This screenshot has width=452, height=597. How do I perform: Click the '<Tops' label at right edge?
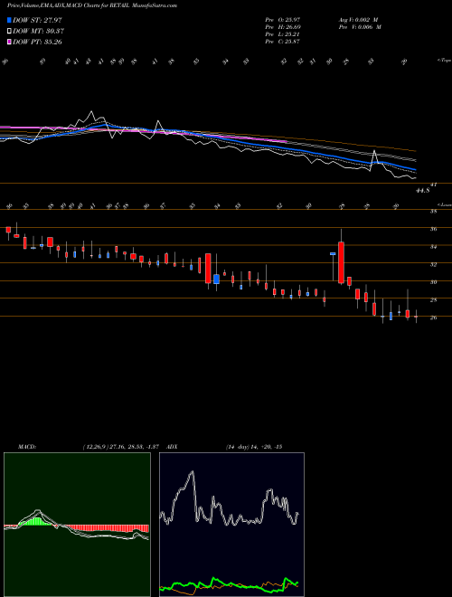point(444,61)
